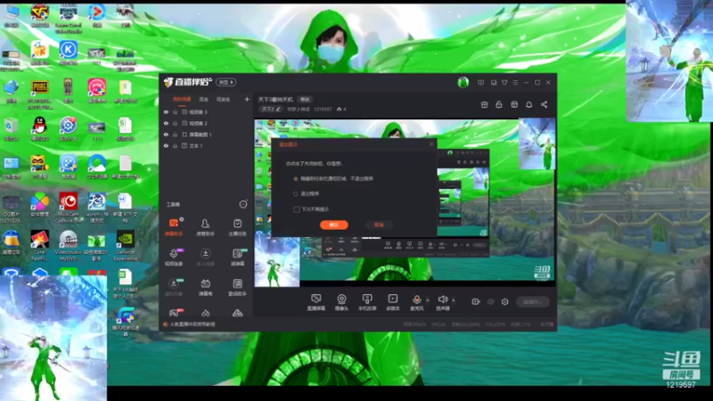Click the record video camera icon

coord(476,301)
